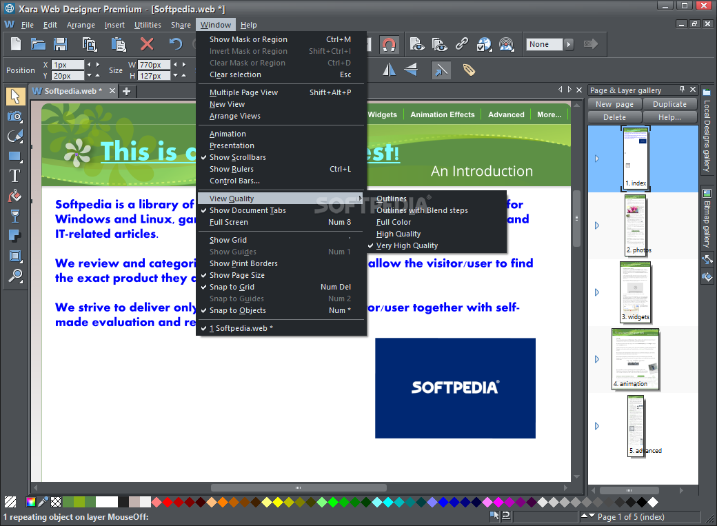Click the Advanced nav link on page
The image size is (717, 526).
pyautogui.click(x=506, y=115)
